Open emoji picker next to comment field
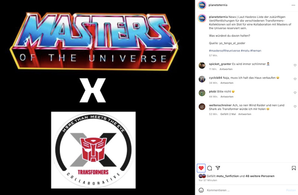 (x=201, y=190)
